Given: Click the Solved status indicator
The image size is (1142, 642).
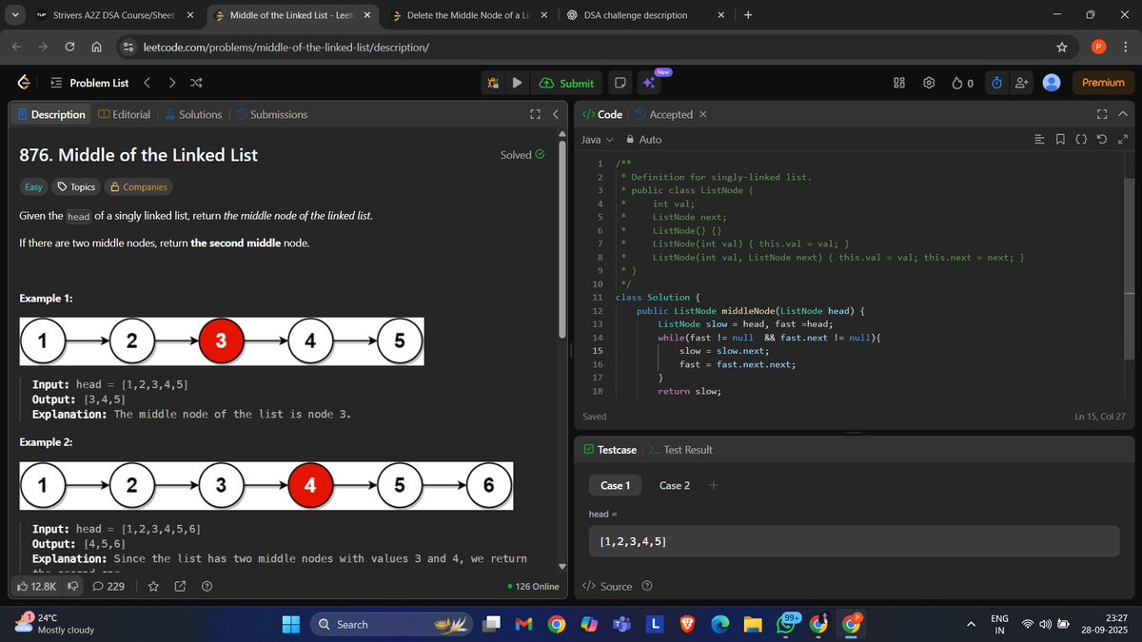Looking at the screenshot, I should tap(522, 155).
